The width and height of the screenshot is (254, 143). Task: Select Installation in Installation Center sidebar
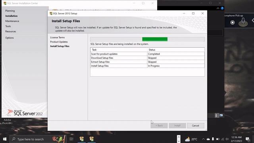pyautogui.click(x=12, y=16)
